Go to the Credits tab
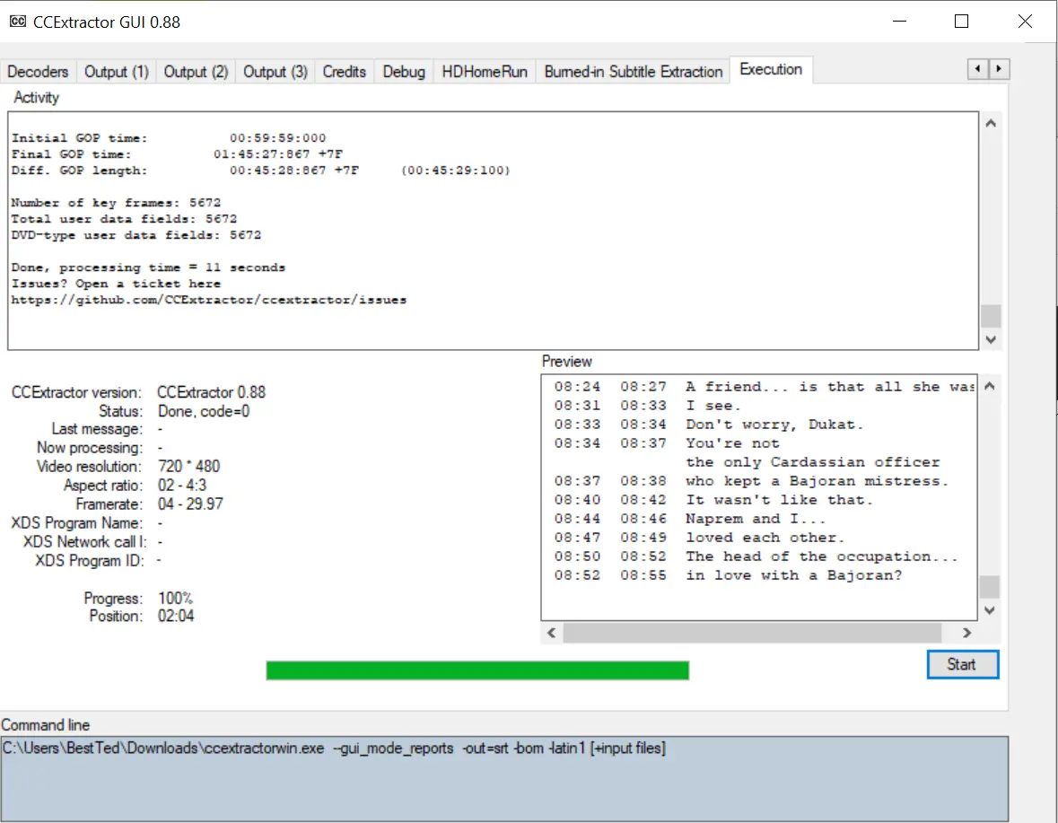The image size is (1058, 823). pos(344,72)
